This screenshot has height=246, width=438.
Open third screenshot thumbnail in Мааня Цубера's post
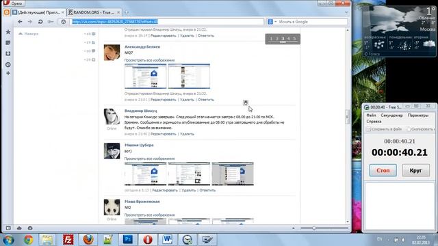(x=233, y=174)
